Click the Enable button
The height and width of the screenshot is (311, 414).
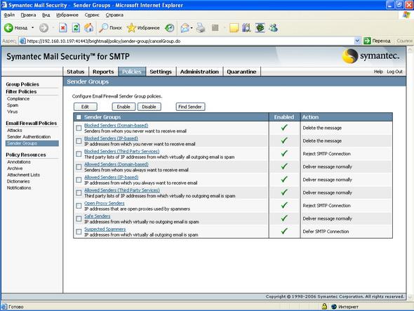point(123,107)
